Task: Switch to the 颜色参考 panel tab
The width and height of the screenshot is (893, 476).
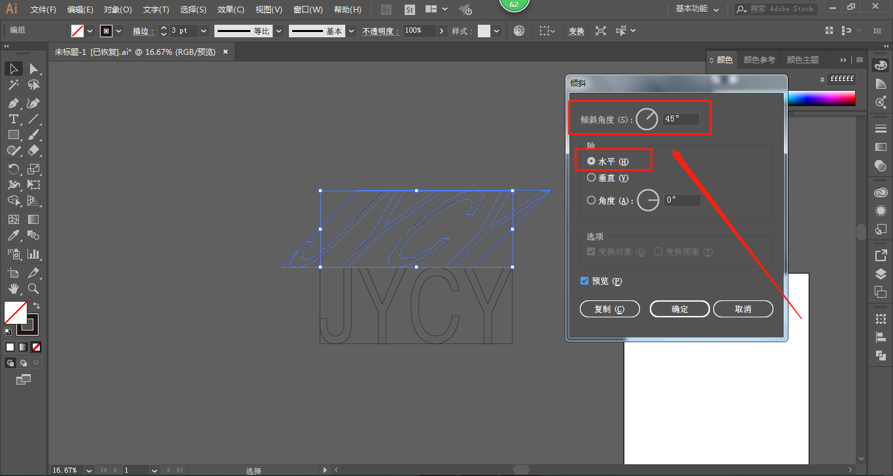Action: click(759, 59)
